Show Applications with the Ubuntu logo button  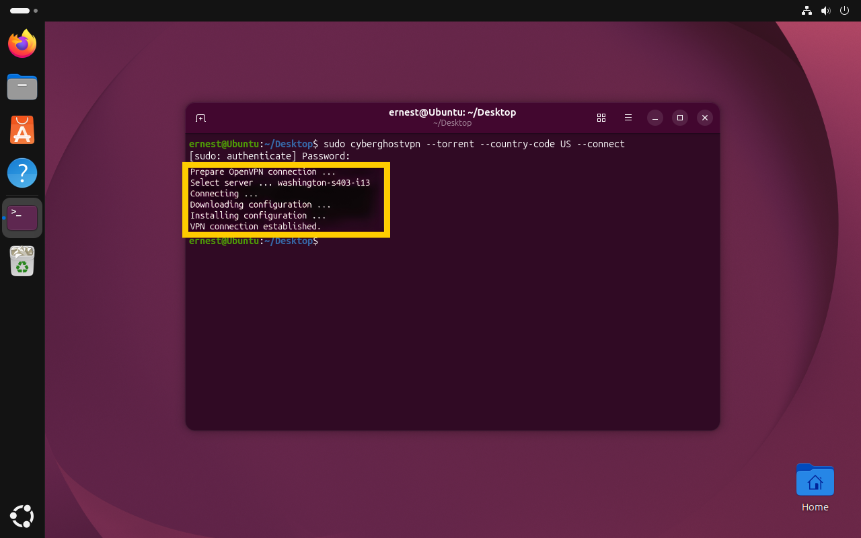(x=22, y=516)
